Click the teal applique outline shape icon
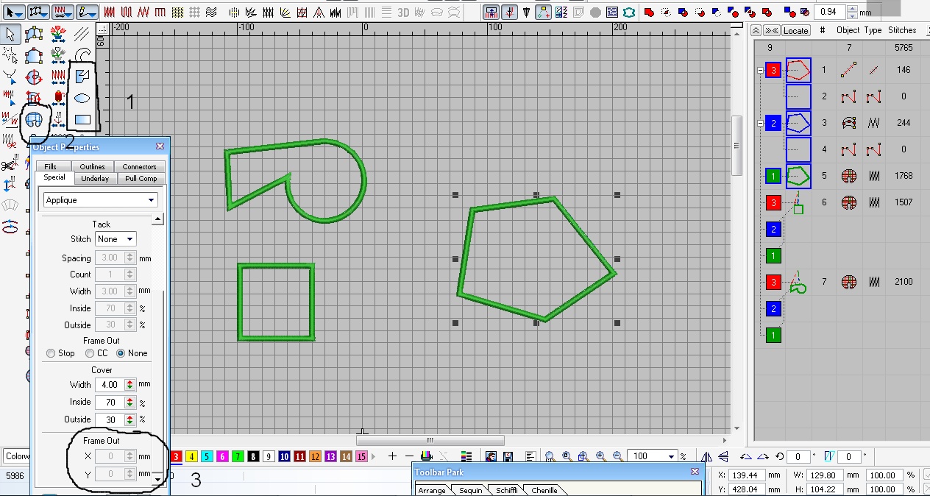930x496 pixels. 628,13
